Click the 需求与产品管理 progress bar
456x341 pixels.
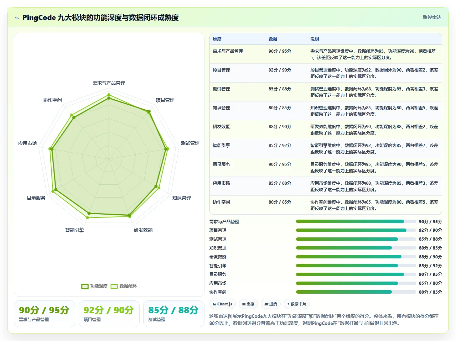356,221
